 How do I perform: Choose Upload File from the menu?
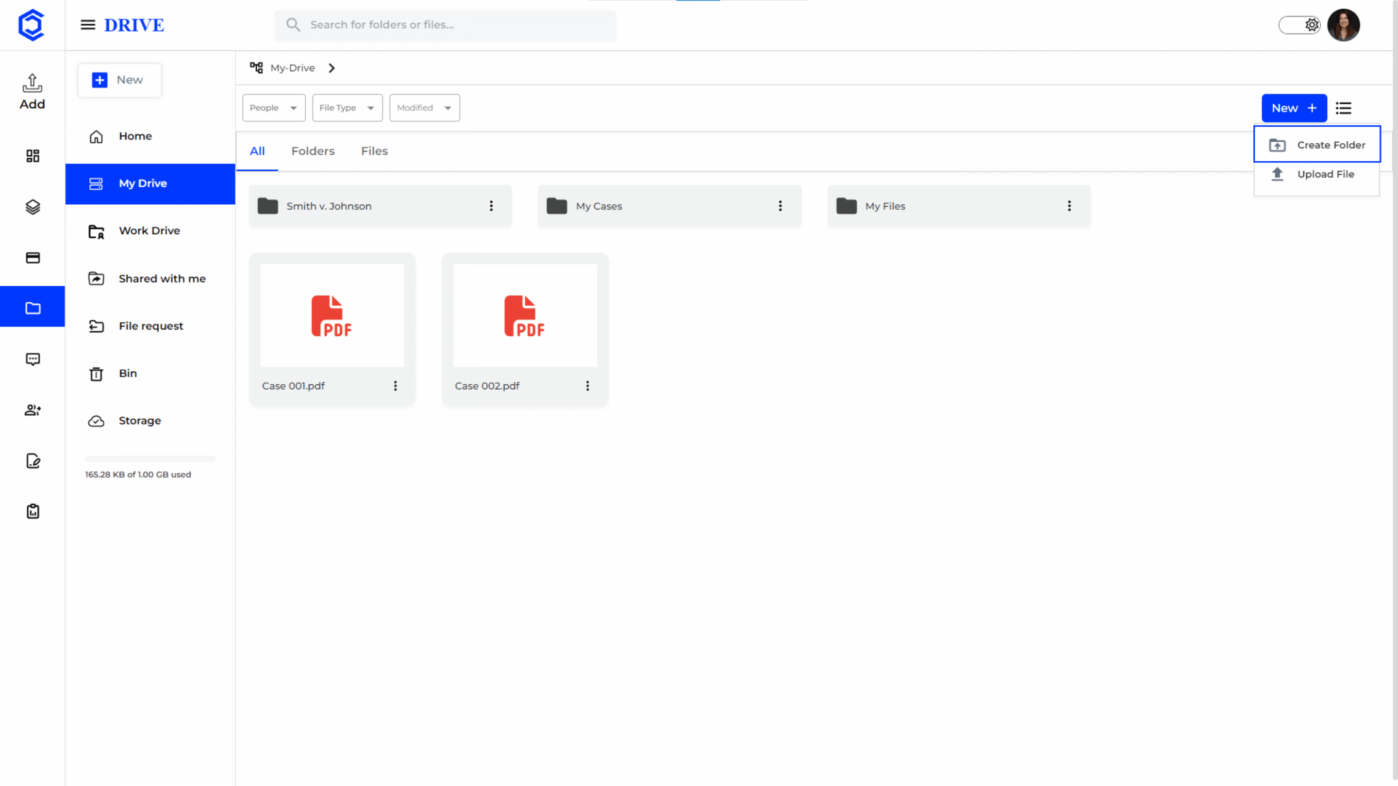1316,174
